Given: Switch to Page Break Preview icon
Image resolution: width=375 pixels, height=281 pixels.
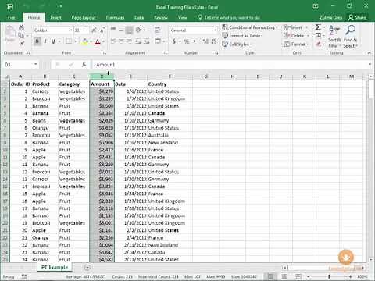Looking at the screenshot, I should tap(298, 276).
